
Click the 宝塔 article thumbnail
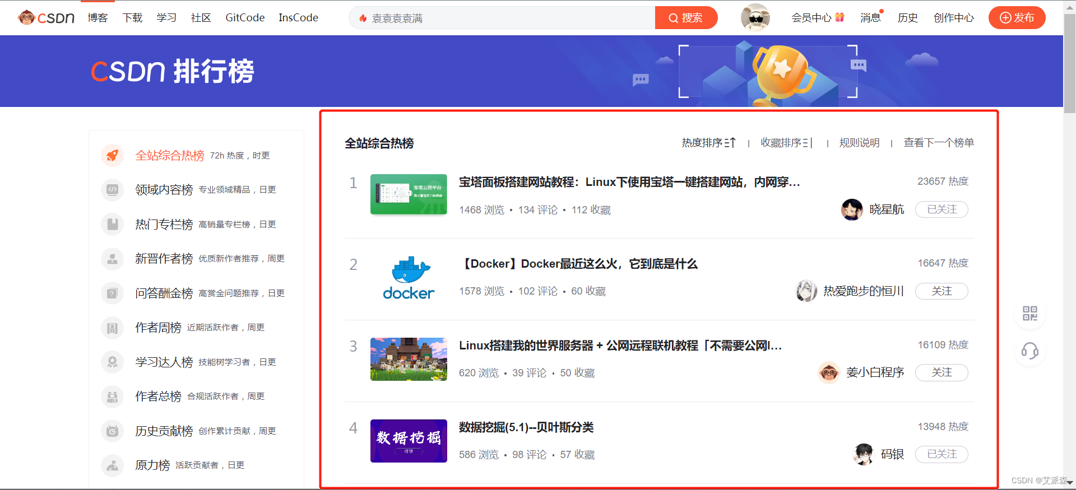coord(409,194)
